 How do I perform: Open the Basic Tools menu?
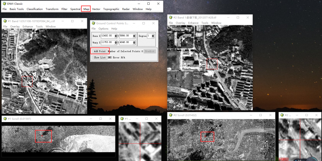pos(17,9)
